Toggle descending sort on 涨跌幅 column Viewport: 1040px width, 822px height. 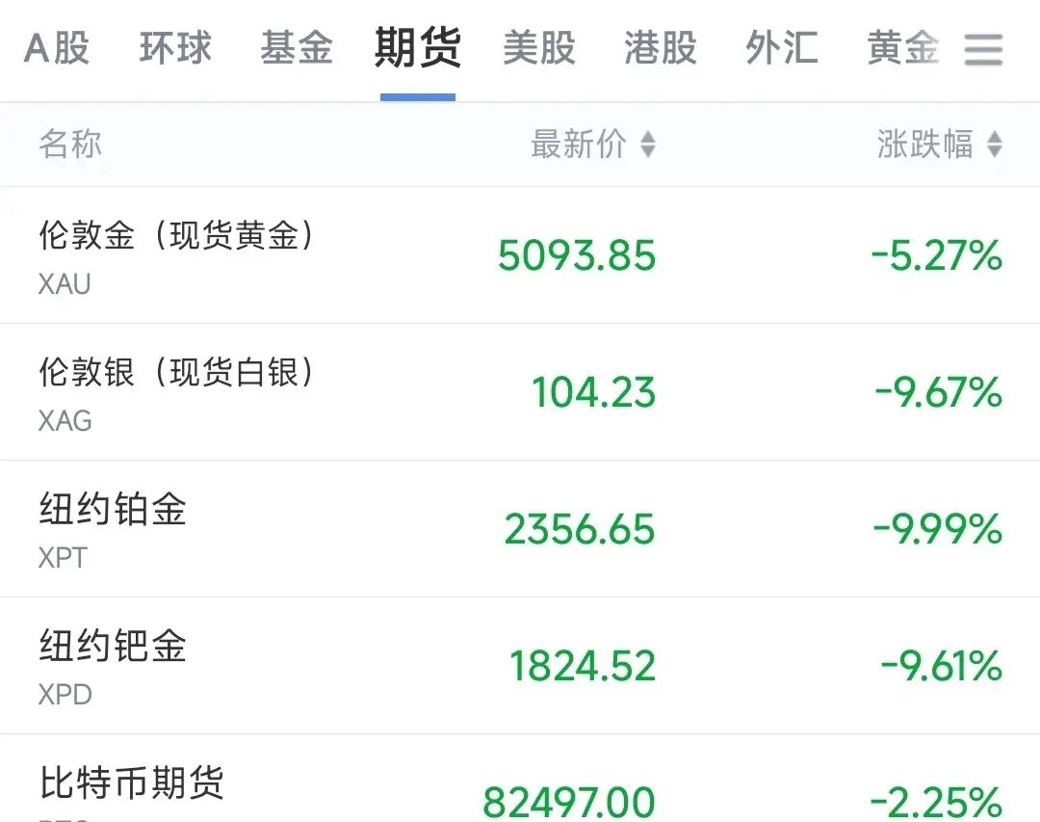coord(994,145)
